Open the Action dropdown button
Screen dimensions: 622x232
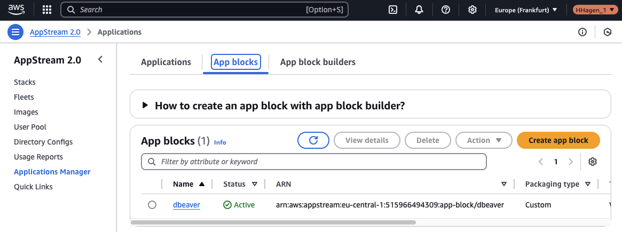484,140
